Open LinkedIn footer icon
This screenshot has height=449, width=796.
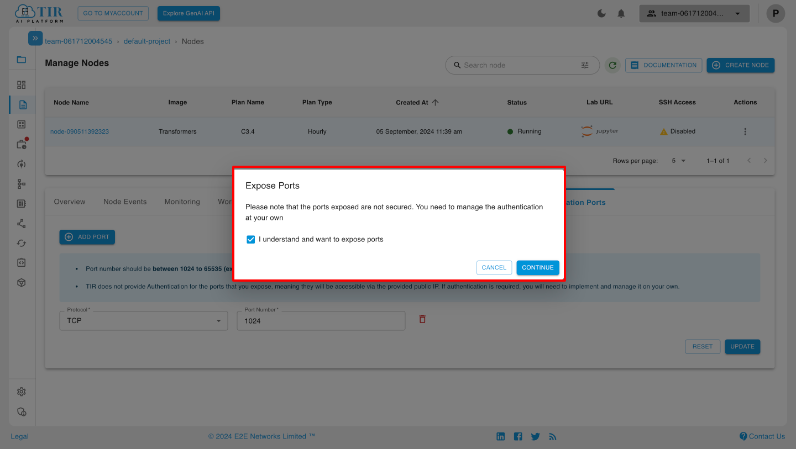pos(501,436)
